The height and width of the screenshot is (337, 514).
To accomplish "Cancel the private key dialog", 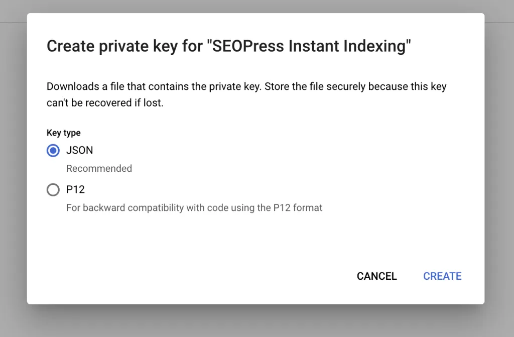I will coord(376,276).
